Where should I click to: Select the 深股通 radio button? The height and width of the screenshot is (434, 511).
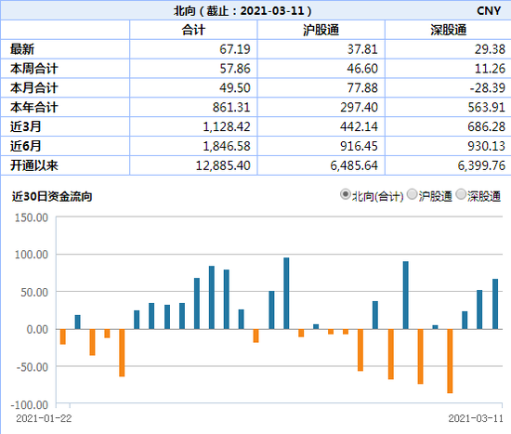[461, 194]
